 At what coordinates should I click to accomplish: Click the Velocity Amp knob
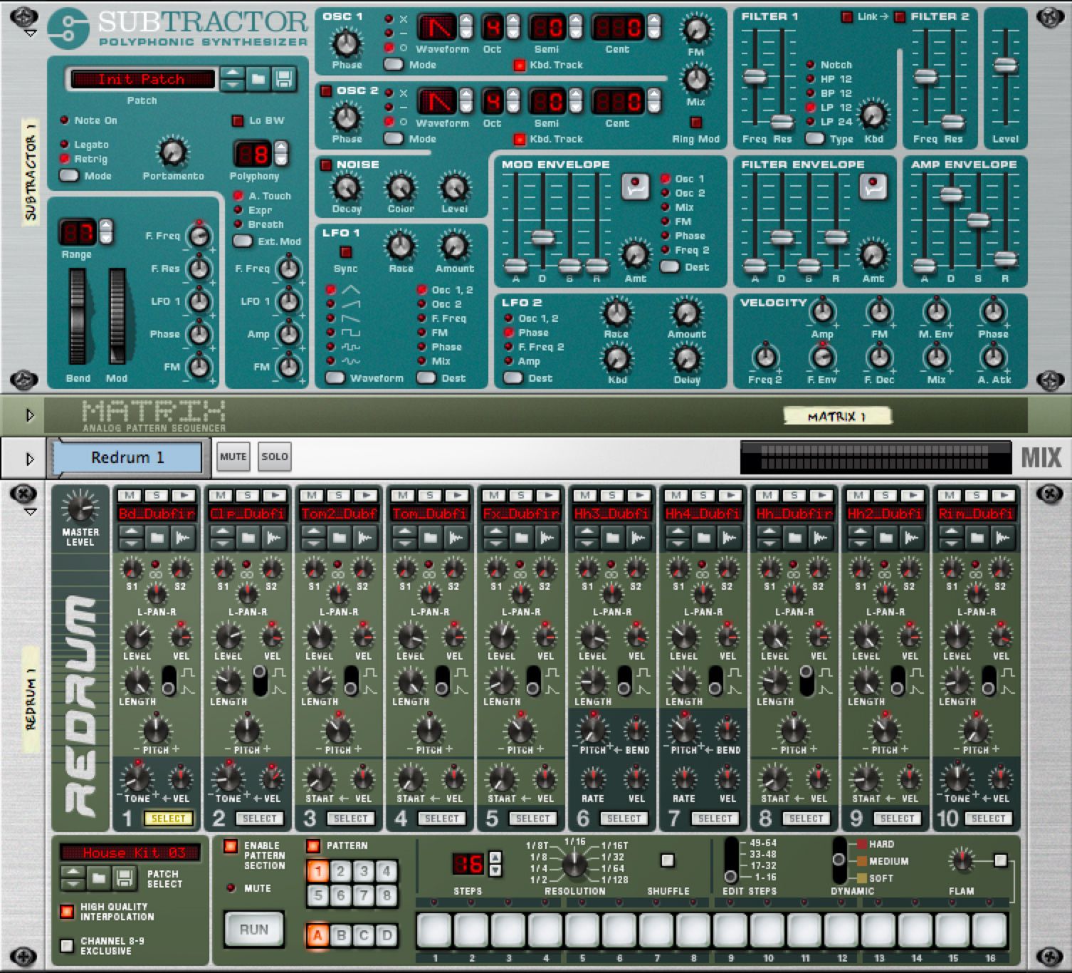pos(822,311)
